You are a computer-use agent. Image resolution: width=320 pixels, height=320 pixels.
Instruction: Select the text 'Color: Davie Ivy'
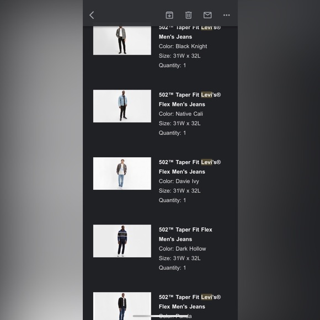pyautogui.click(x=179, y=181)
